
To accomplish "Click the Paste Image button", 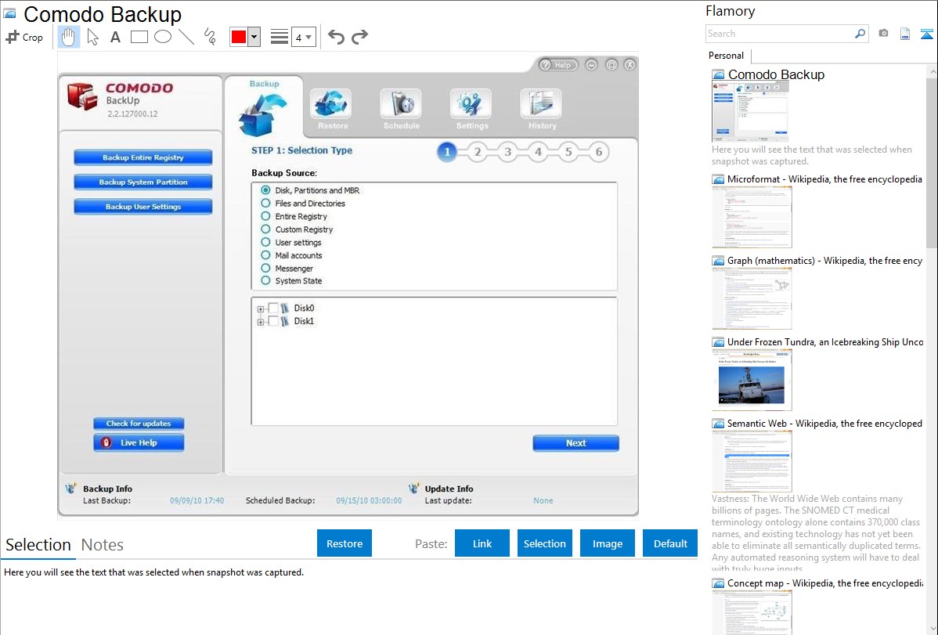I will [607, 543].
